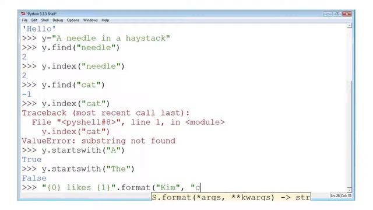
Task: Place cursor in the .format("Kim" input line
Action: [x=111, y=188]
